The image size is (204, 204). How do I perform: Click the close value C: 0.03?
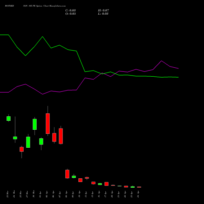tap(71, 11)
